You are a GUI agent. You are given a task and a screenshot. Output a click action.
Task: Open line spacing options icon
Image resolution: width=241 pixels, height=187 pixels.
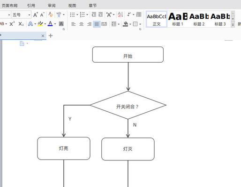(114, 24)
